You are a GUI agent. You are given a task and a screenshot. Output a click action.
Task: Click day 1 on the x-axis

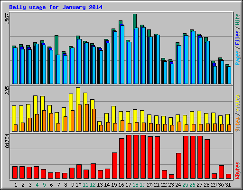[16, 185]
